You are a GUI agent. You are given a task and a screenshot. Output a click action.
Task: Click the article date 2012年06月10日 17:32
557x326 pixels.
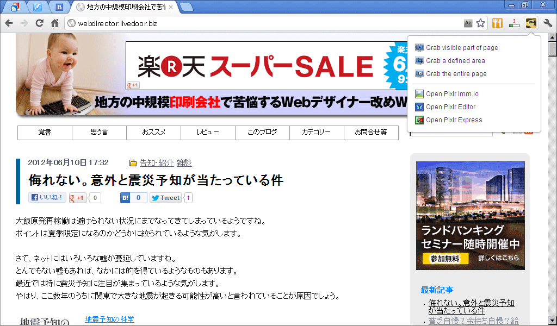pyautogui.click(x=68, y=162)
